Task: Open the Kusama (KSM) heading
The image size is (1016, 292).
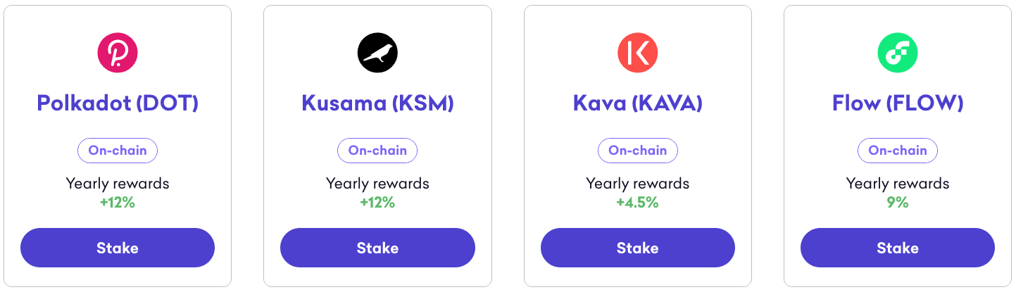Action: (x=377, y=103)
